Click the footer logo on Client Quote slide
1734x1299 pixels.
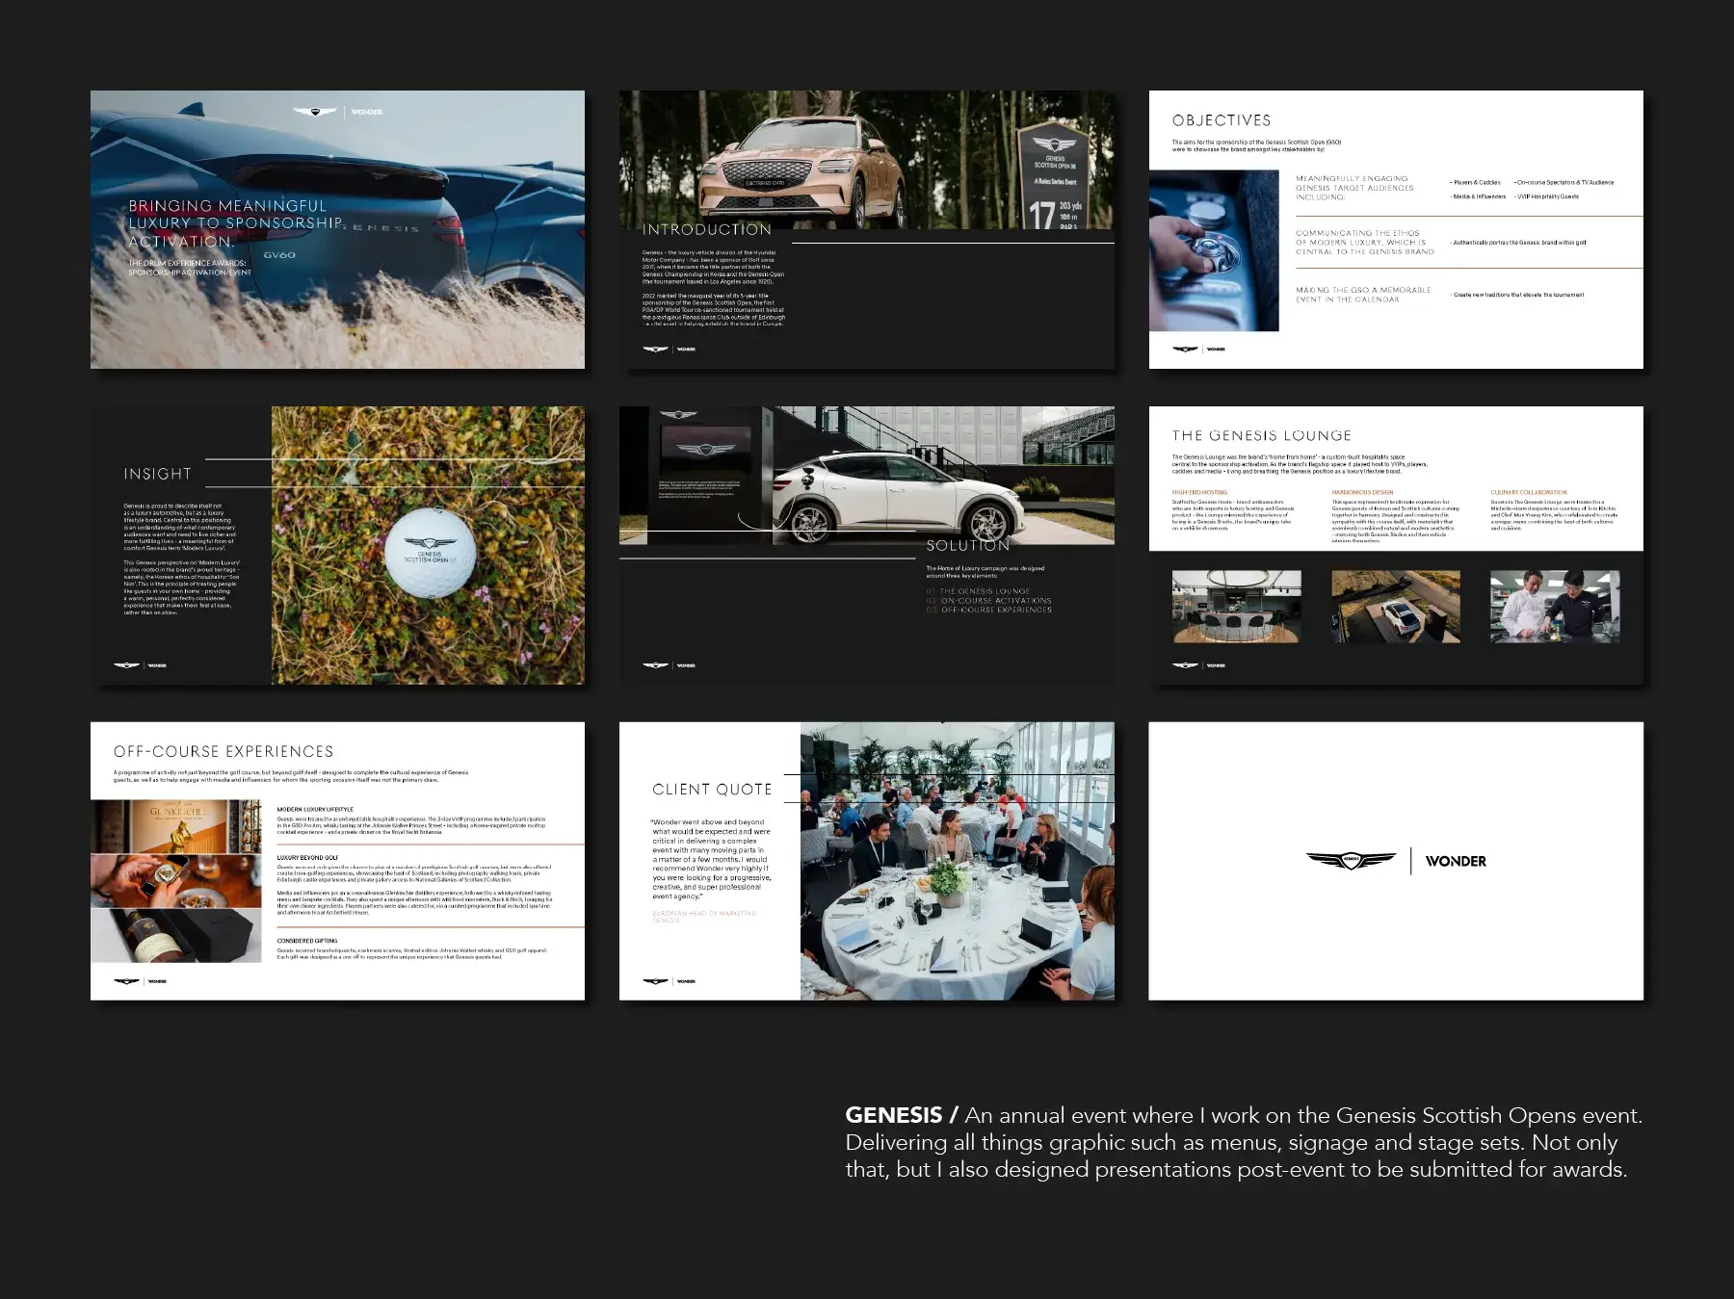click(669, 981)
